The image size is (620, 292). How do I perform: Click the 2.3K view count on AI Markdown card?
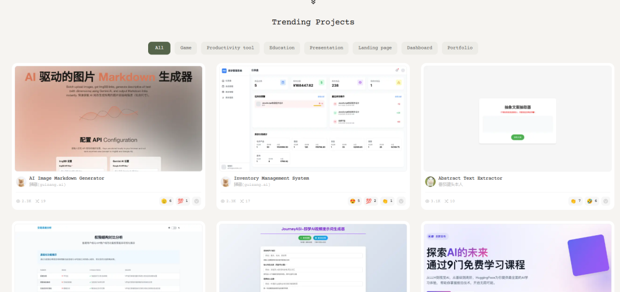click(26, 201)
